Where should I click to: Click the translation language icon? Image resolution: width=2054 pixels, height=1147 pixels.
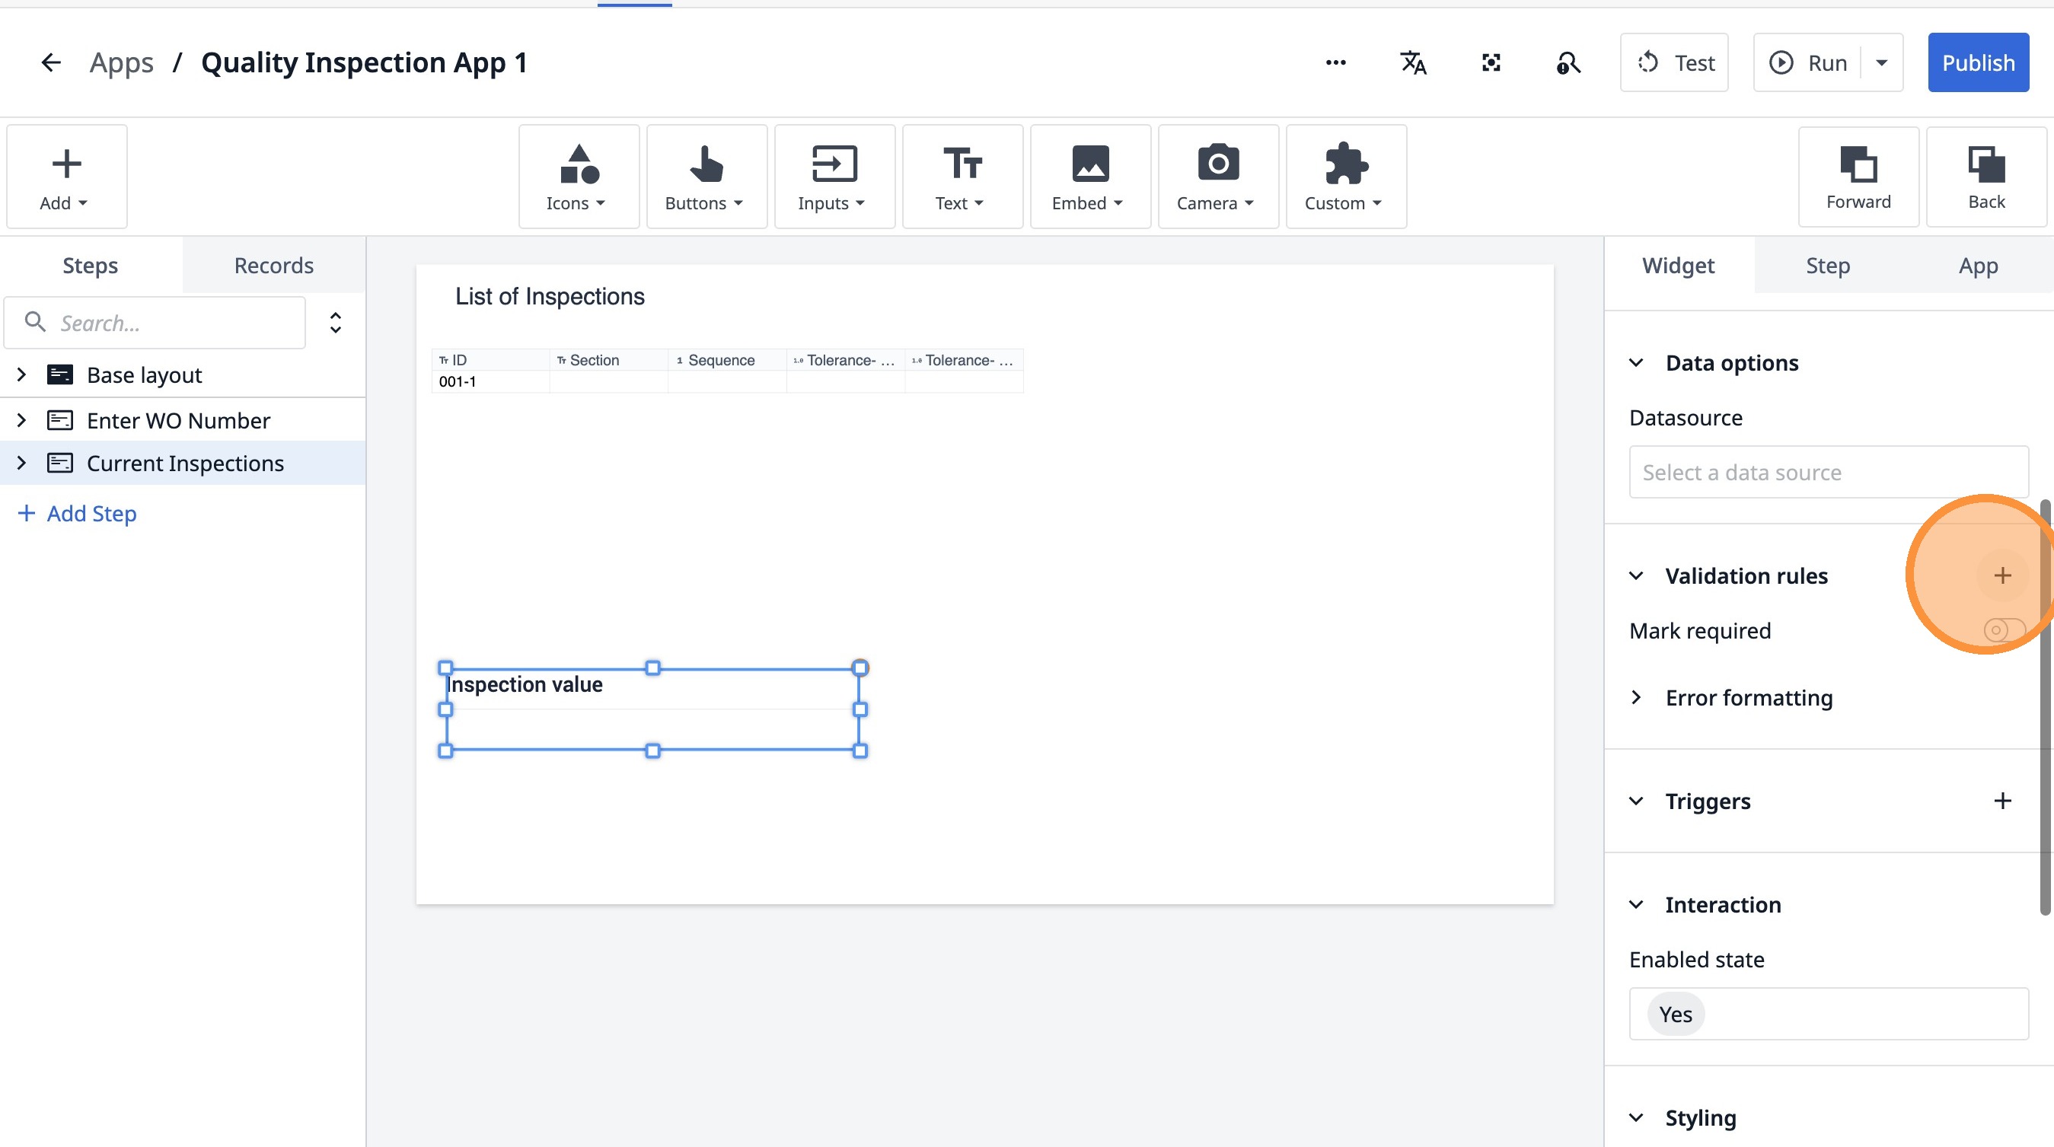tap(1413, 63)
